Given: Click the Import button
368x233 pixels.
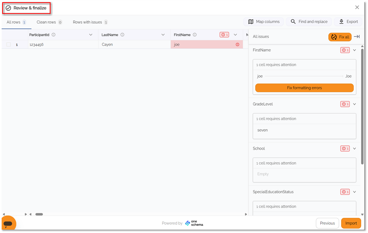Looking at the screenshot, I should click(x=351, y=223).
